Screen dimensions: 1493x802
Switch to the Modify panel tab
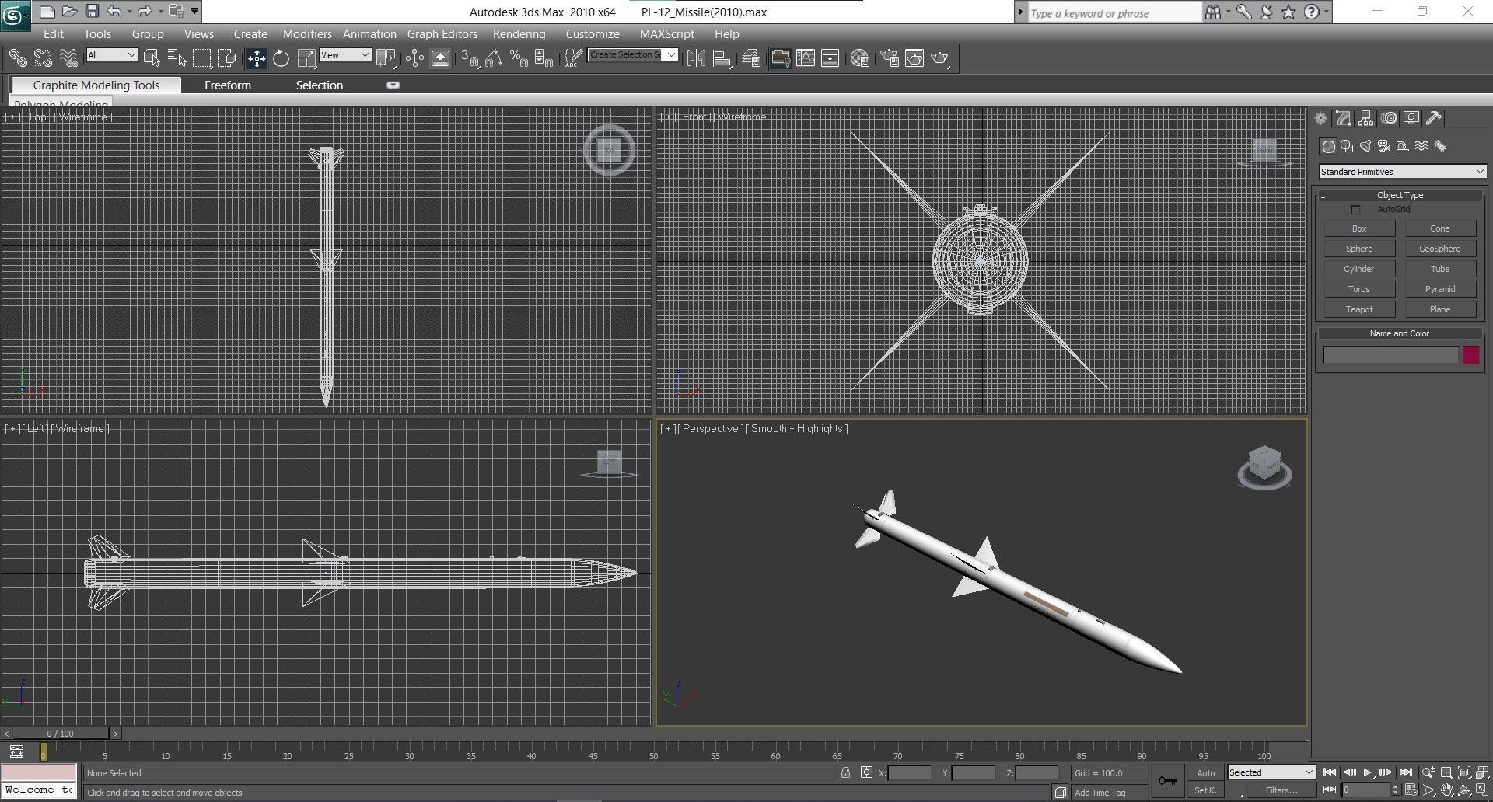pyautogui.click(x=1343, y=118)
